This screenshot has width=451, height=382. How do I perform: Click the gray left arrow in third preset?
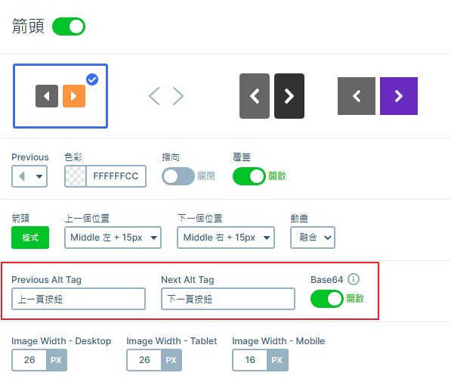pyautogui.click(x=255, y=96)
